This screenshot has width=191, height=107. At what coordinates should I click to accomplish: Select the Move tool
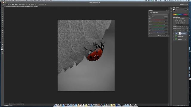(2, 9)
